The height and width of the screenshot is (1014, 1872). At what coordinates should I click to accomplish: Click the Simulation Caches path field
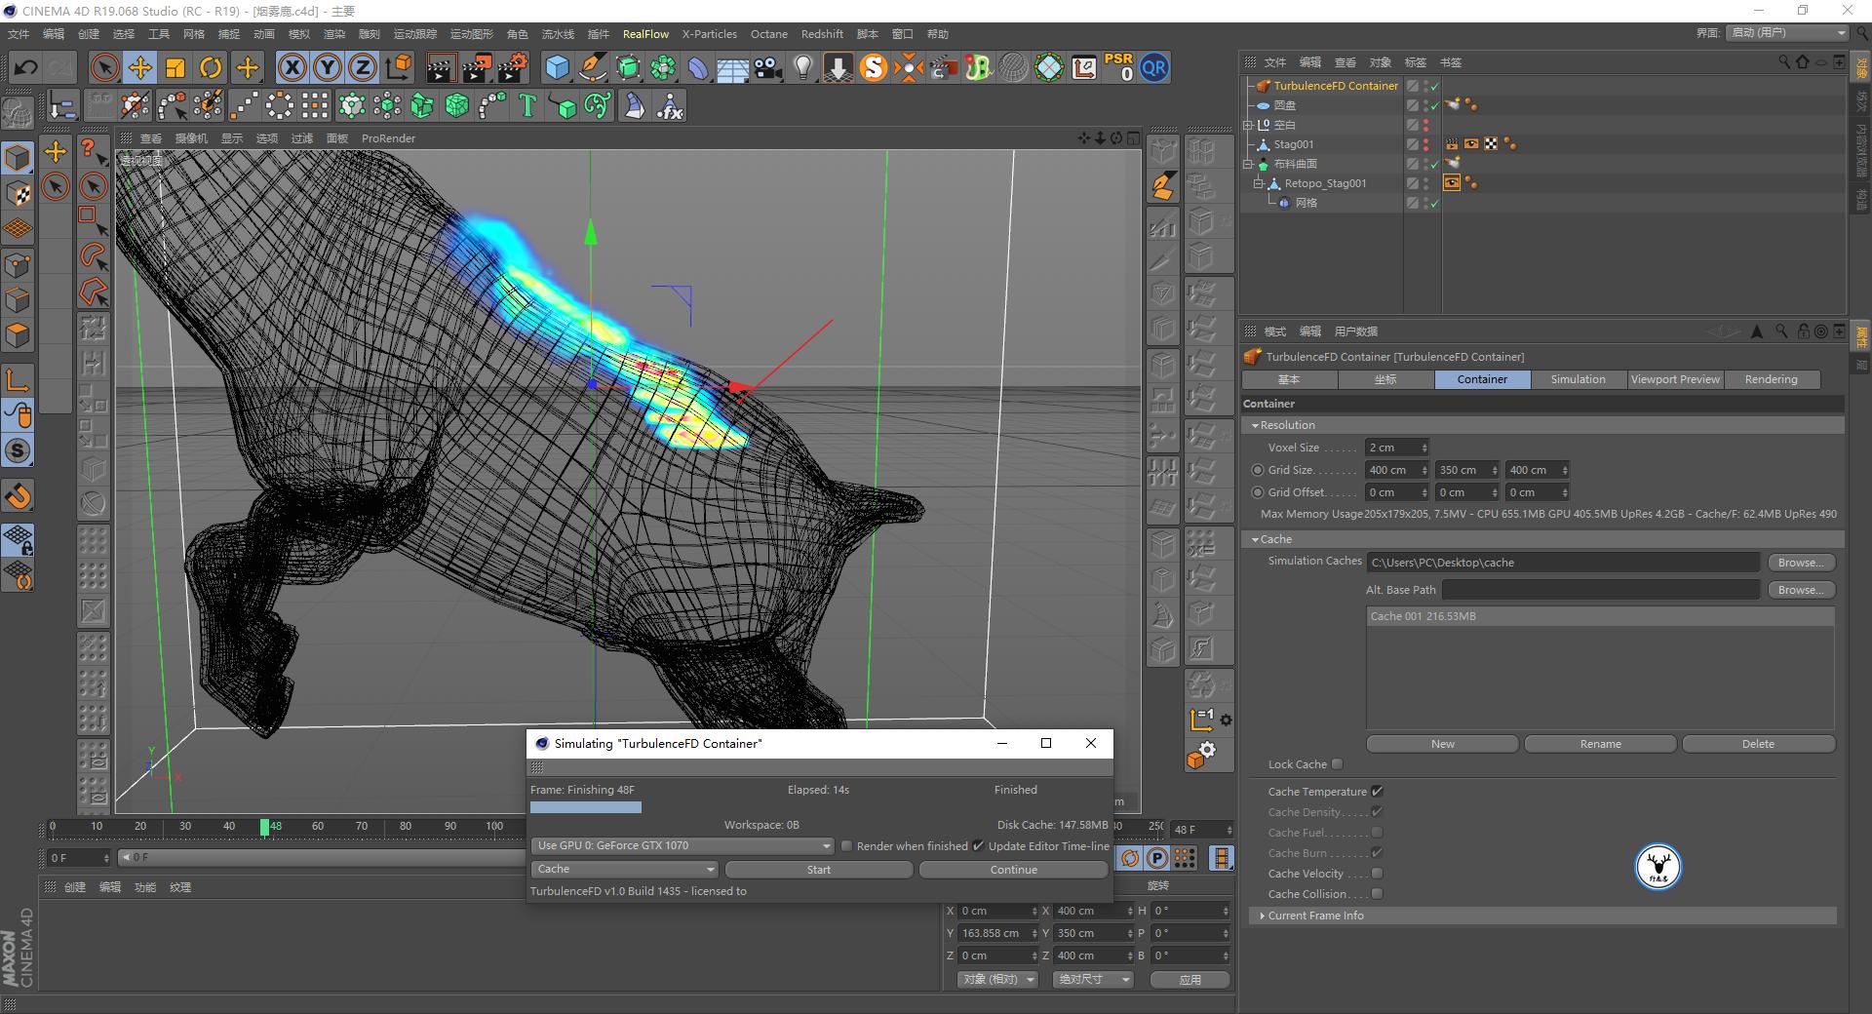(1560, 562)
